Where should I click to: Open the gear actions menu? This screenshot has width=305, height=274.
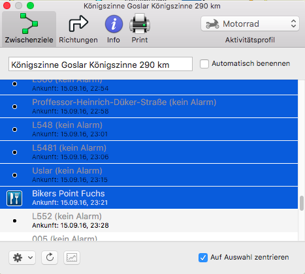point(22,258)
